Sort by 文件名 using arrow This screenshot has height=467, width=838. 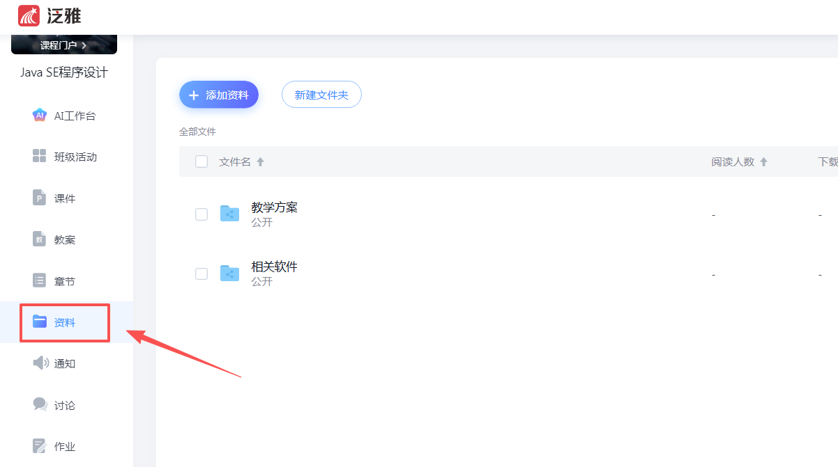(261, 162)
